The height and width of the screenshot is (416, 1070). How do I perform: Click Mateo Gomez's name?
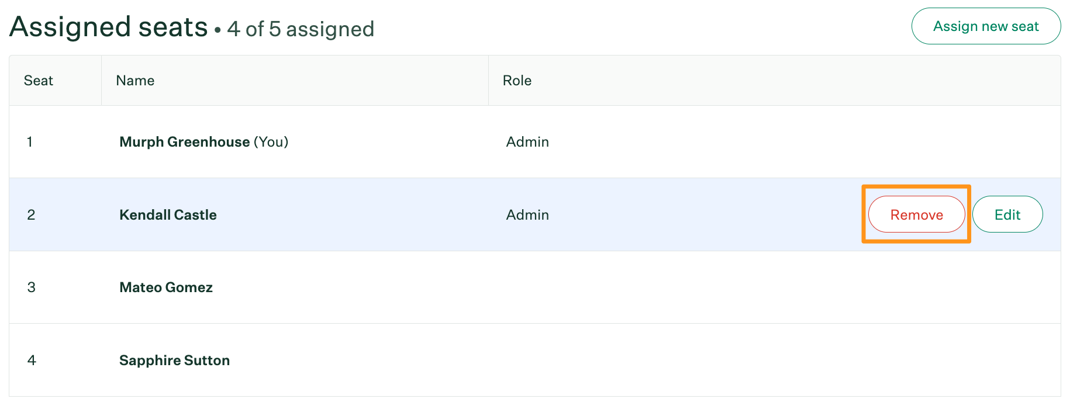[166, 287]
